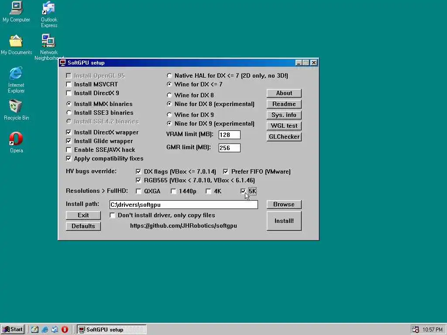Select SoftGPU setup taskbar button

[112, 330]
